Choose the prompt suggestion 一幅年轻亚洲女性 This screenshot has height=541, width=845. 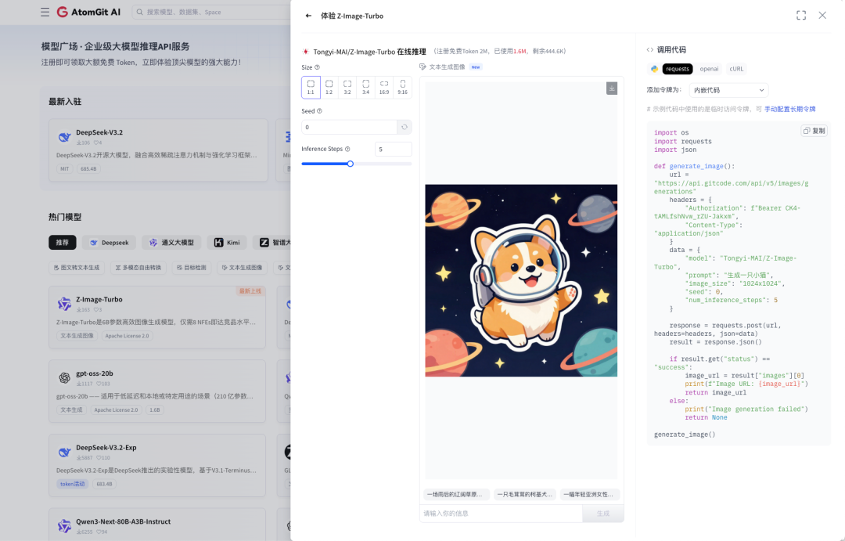coord(589,494)
